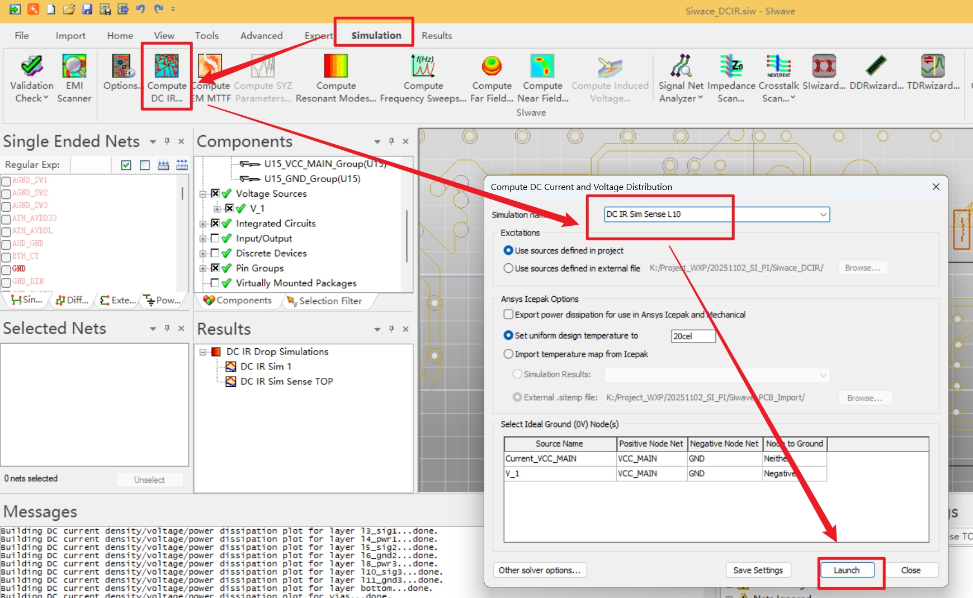Select Set uniform design temperature option
The height and width of the screenshot is (598, 973).
(508, 335)
